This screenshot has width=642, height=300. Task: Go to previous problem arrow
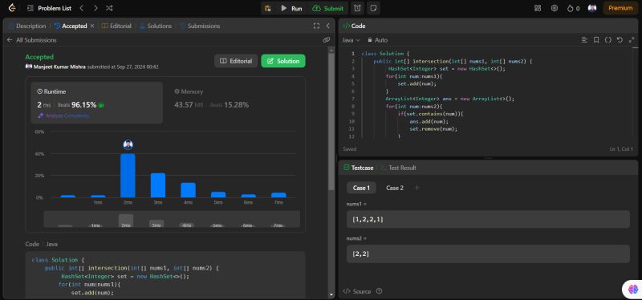point(82,8)
